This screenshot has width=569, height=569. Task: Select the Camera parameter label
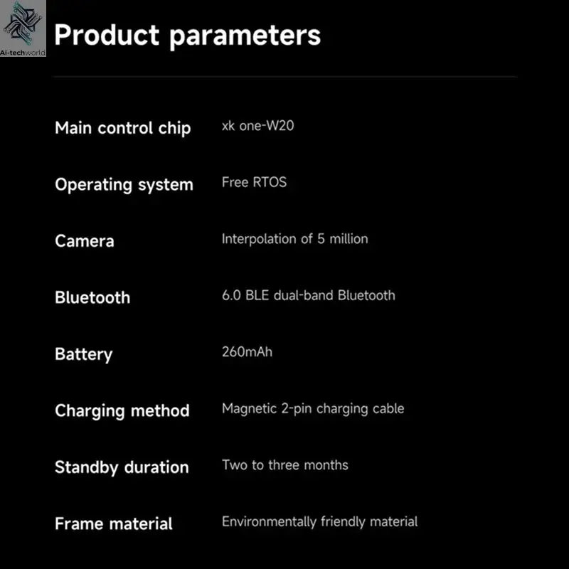84,241
